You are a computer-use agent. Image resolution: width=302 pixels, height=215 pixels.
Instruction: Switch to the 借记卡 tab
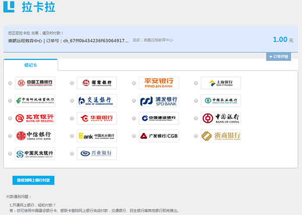(x=31, y=65)
